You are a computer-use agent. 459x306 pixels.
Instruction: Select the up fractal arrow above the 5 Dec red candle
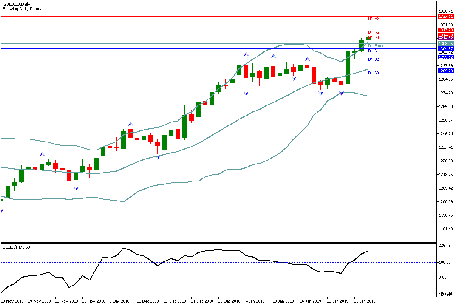pyautogui.click(x=130, y=124)
